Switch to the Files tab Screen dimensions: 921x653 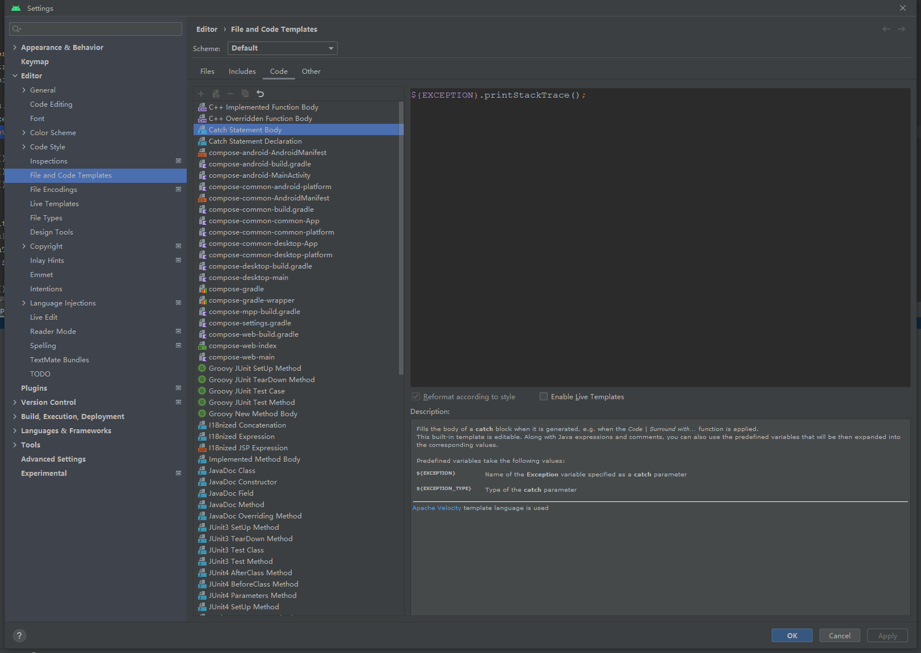(x=207, y=71)
